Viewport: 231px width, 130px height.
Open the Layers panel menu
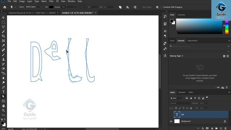229,92
